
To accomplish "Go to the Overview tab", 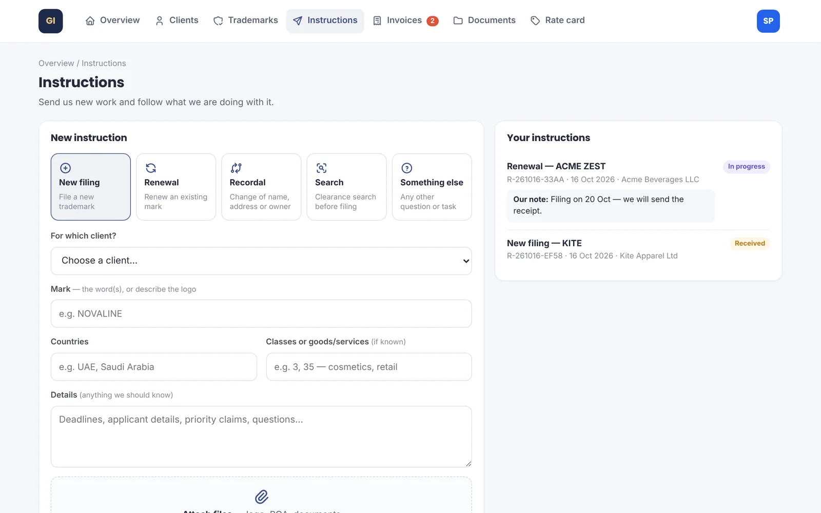I will click(x=112, y=21).
